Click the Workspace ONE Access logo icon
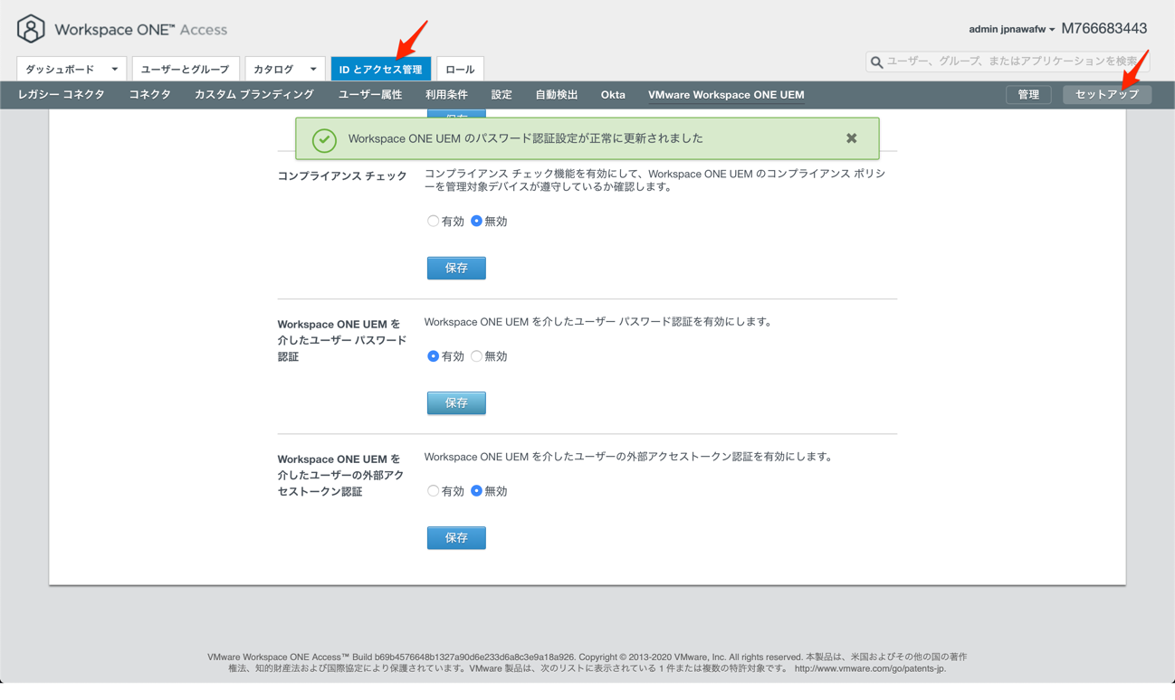 click(x=31, y=29)
